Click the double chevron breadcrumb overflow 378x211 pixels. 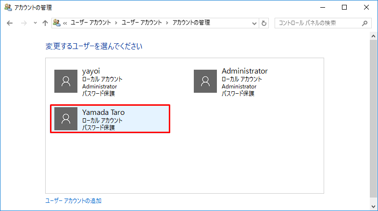coord(65,23)
